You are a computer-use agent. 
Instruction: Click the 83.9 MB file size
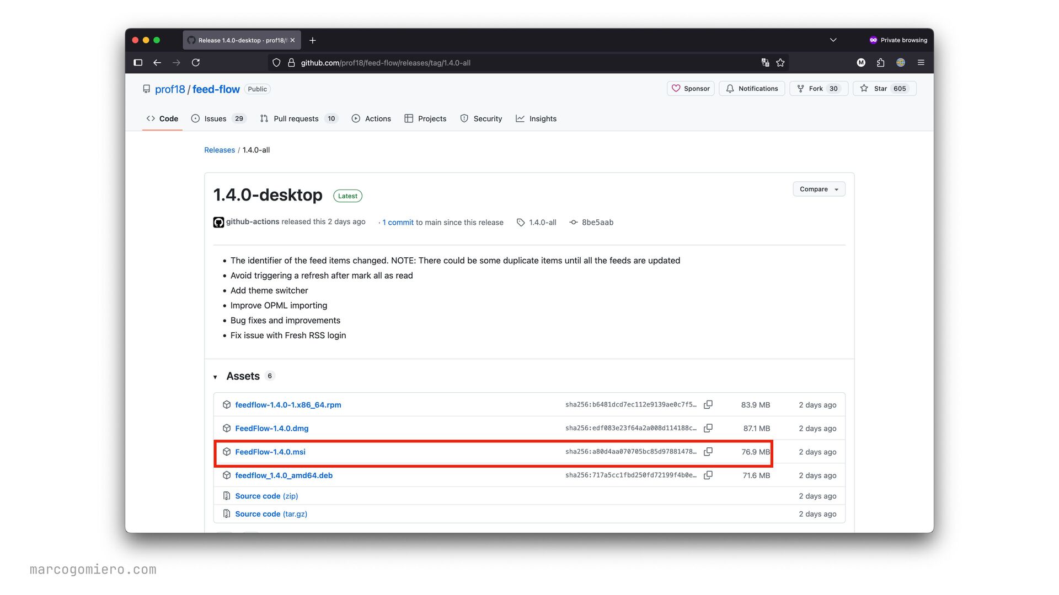pos(756,405)
